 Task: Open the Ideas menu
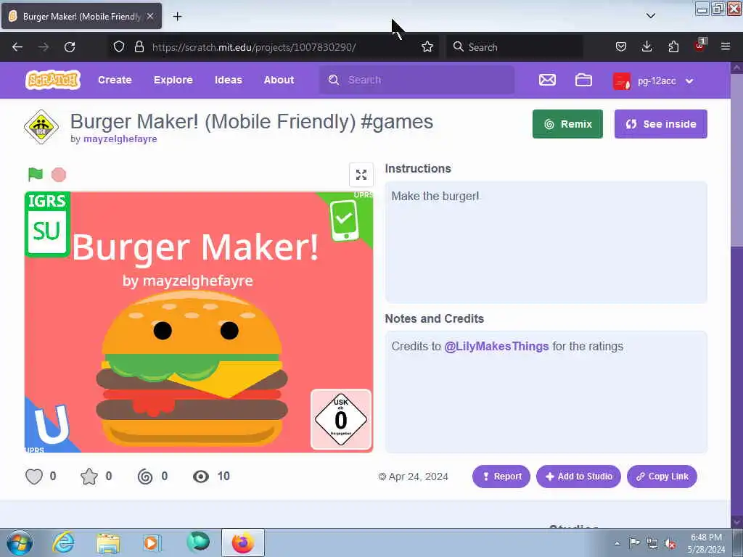click(229, 80)
